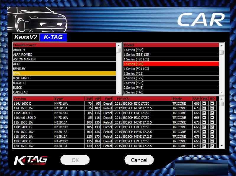Screen dimensions: 236x176
Task: Select version 114i 1600 16v
Action: 33,108
